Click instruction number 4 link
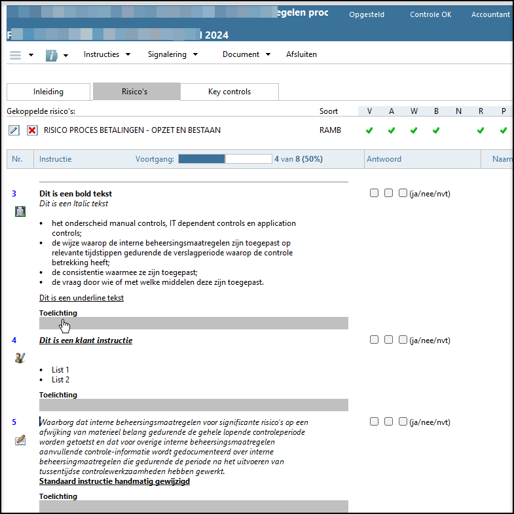This screenshot has height=514, width=514. pyautogui.click(x=14, y=340)
